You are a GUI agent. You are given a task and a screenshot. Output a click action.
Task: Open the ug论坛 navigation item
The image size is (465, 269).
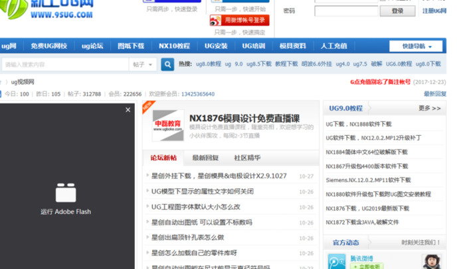(92, 46)
